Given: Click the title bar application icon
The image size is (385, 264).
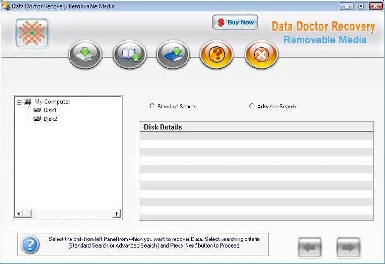Looking at the screenshot, I should pyautogui.click(x=6, y=6).
